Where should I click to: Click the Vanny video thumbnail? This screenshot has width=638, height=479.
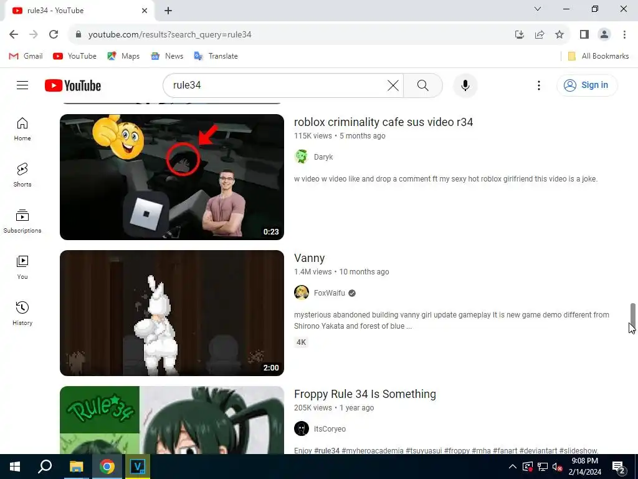click(x=172, y=313)
